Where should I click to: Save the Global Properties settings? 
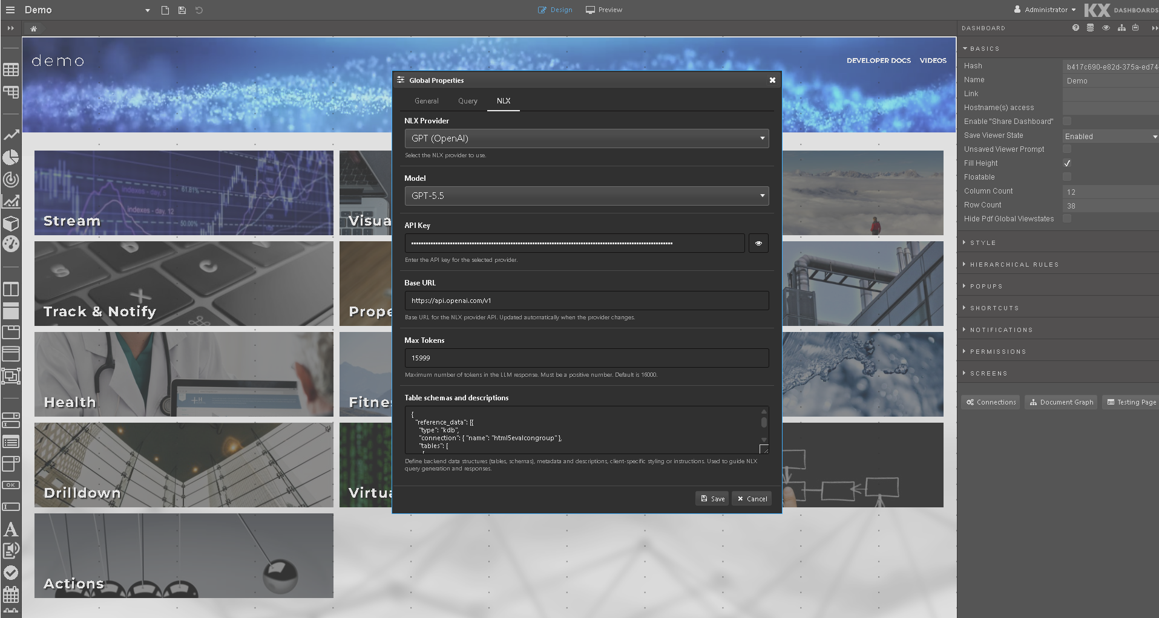click(x=712, y=499)
